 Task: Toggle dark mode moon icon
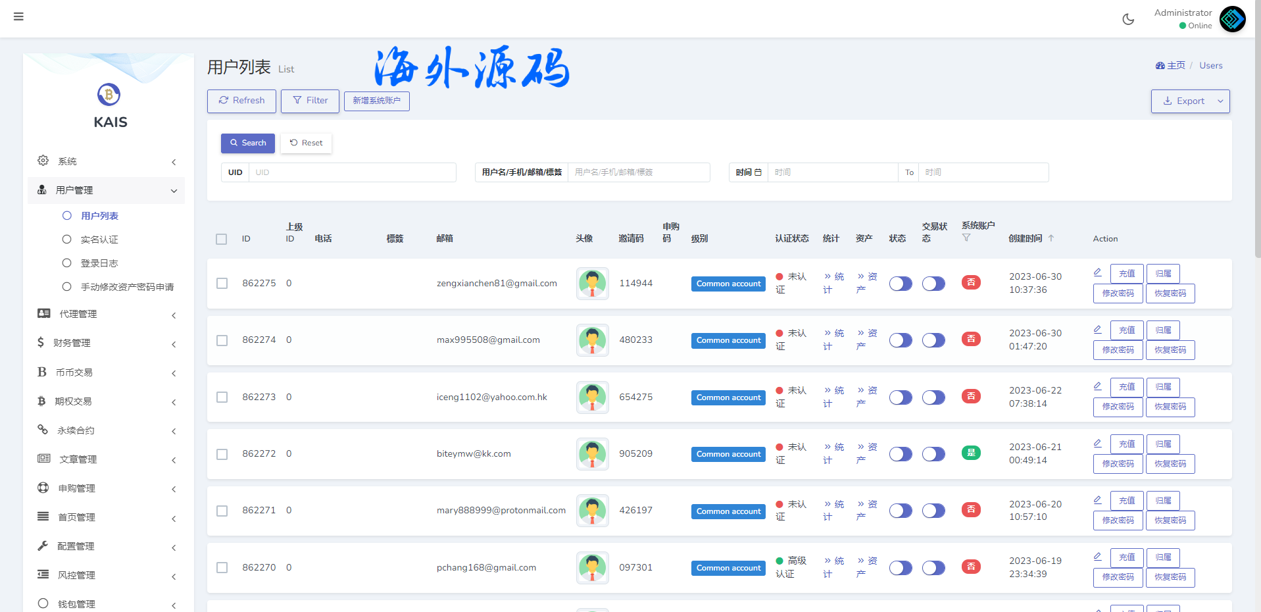1128,19
